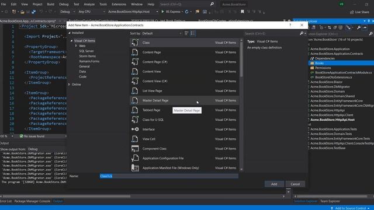This screenshot has height=210, width=374.
Task: Expand the Web category node
Action: 76,45
